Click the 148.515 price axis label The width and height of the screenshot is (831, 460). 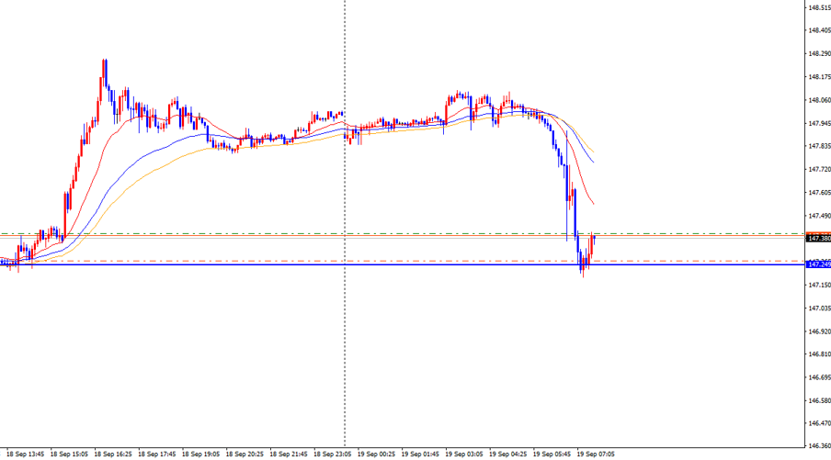(817, 7)
